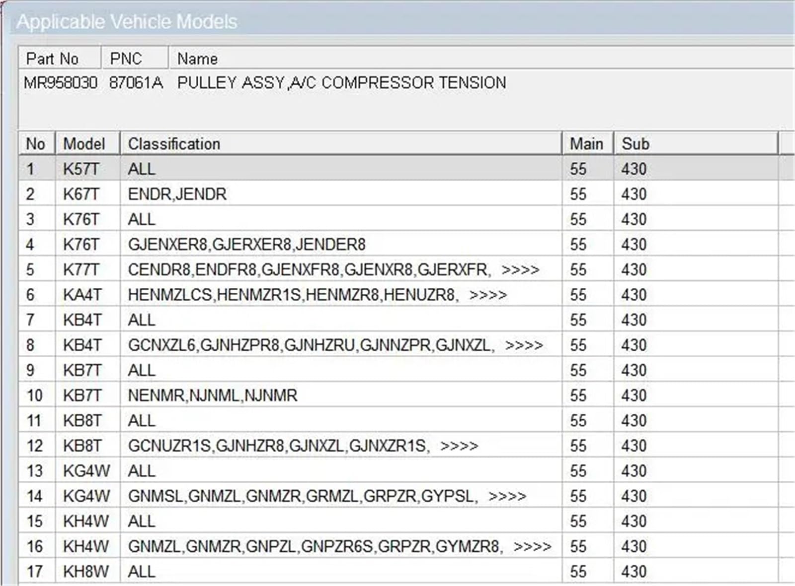Screen dimensions: 795x586
Task: Expand the >>>> on row 12 KB8T
Action: point(459,446)
